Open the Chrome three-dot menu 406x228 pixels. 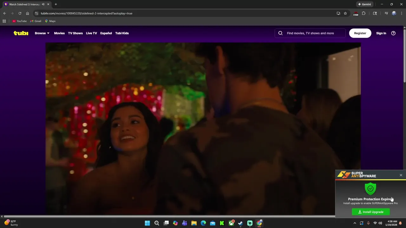(402, 13)
